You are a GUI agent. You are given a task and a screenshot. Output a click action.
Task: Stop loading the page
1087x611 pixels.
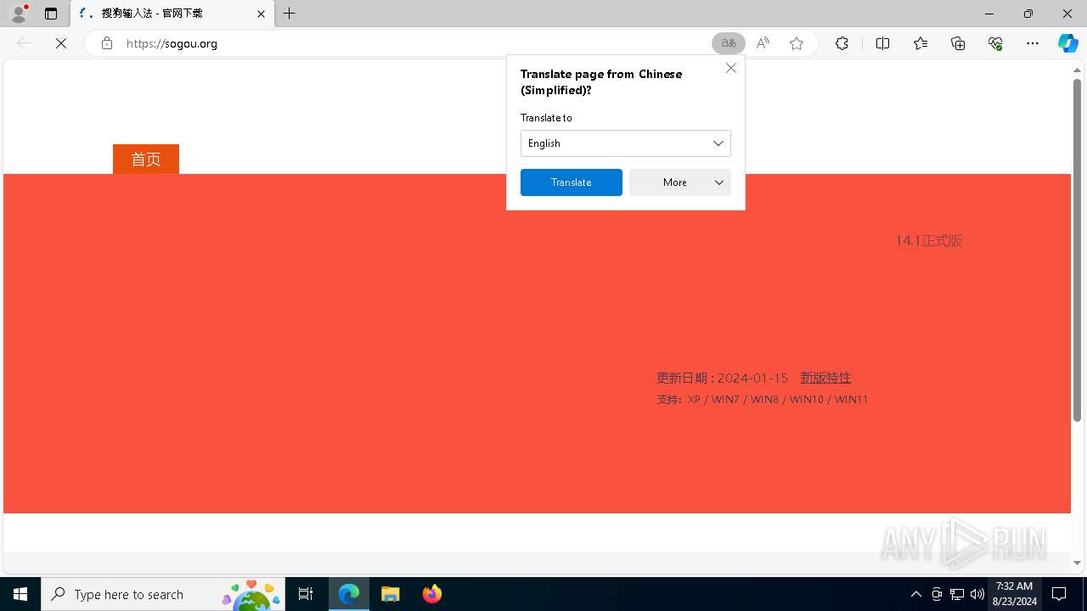point(61,43)
